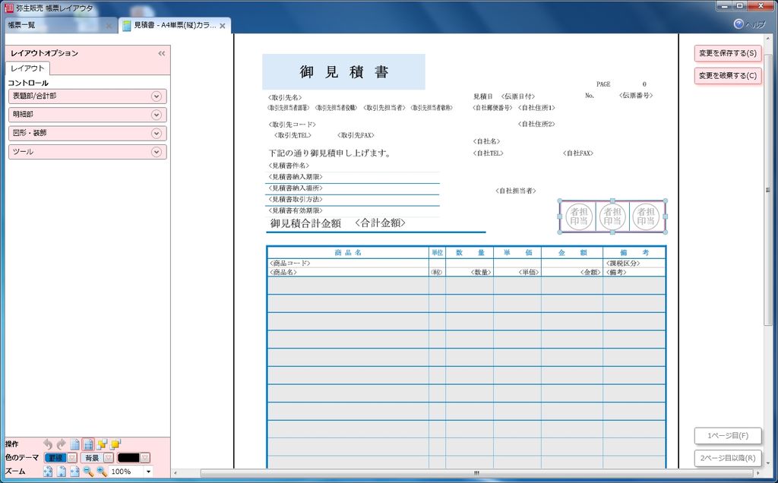Click 変更を保存する(S) button

(x=728, y=53)
